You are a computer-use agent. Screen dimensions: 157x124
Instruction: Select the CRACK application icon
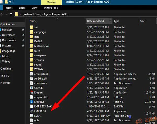click(31, 88)
